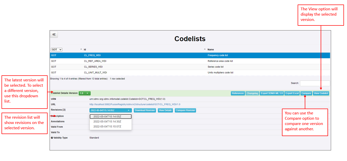Image resolution: width=347 pixels, height=161 pixels.
Task: Open the GOT agency filter dropdown
Action: (56, 50)
